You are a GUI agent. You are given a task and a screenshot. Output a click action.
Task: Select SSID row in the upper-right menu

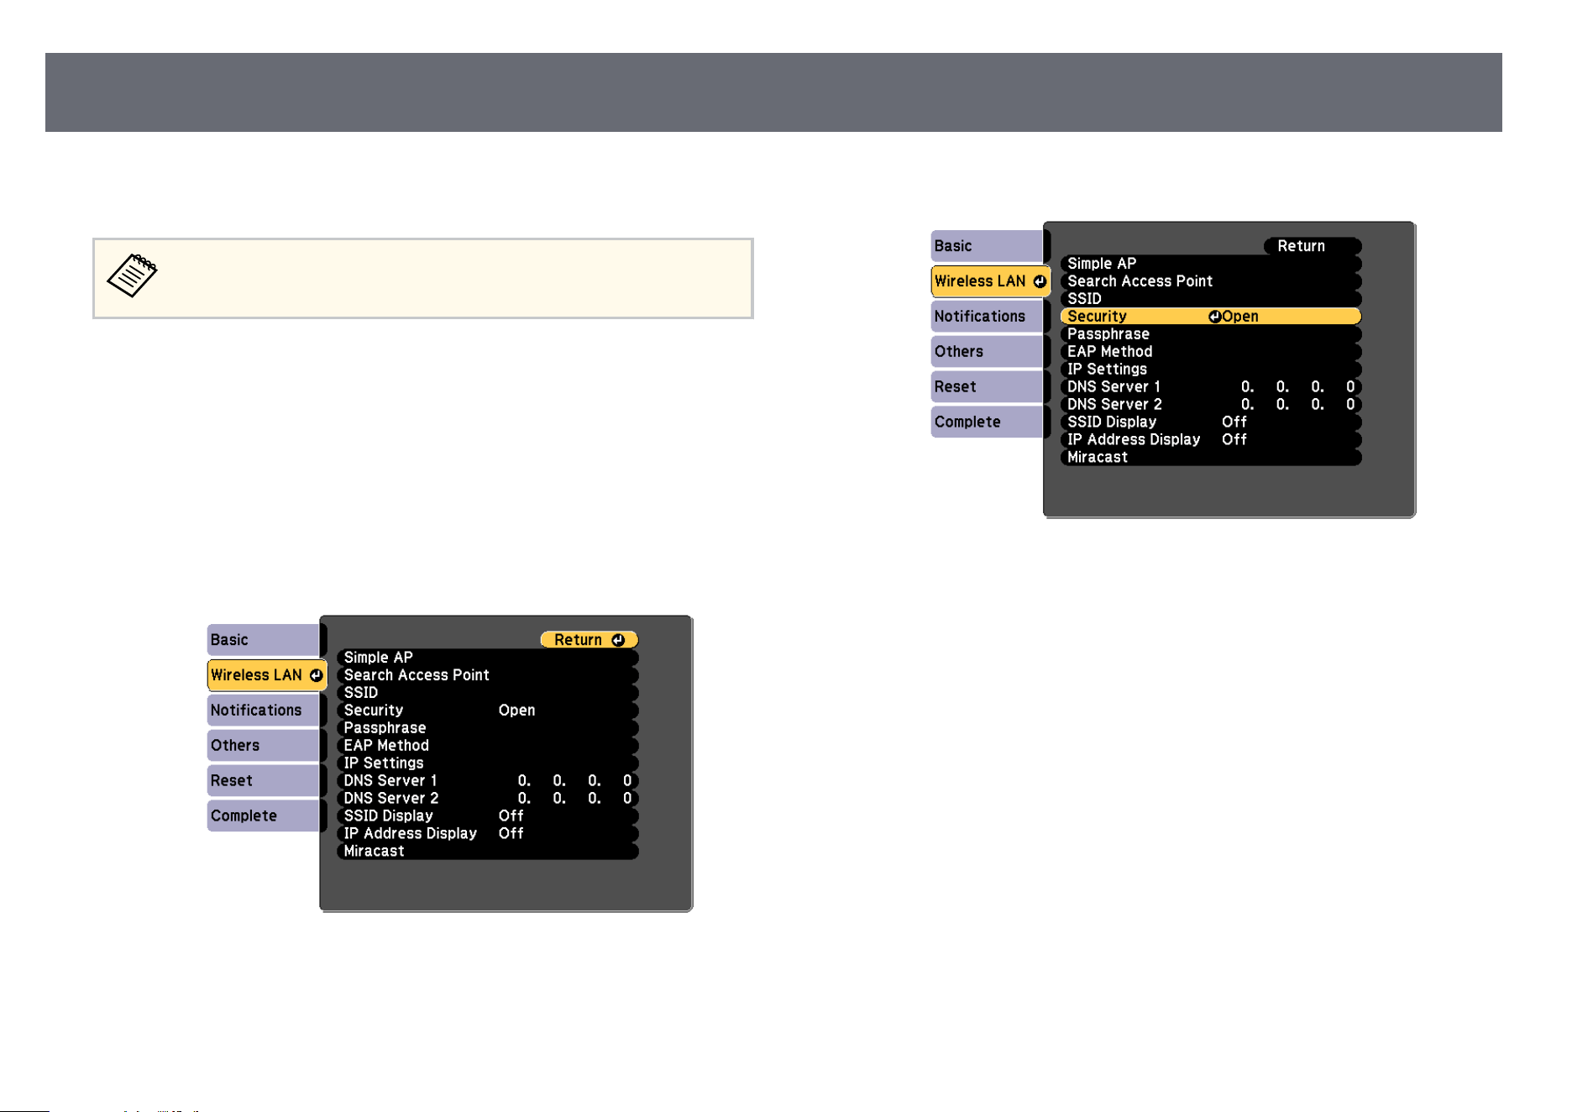click(1211, 299)
